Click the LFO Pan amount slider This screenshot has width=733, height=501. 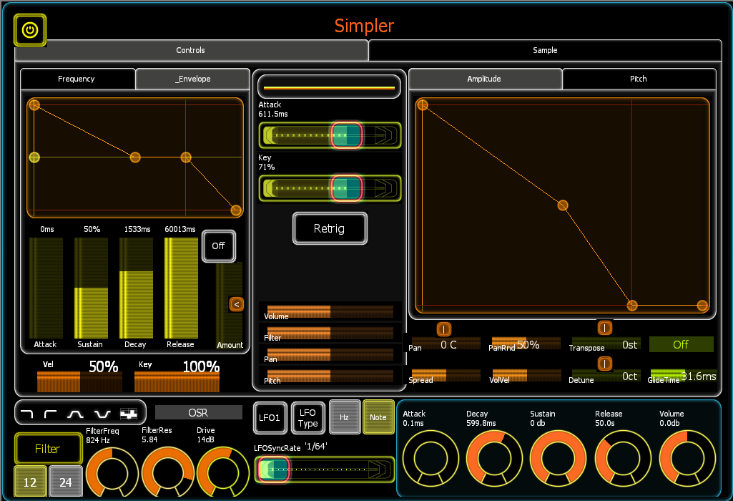coord(330,354)
